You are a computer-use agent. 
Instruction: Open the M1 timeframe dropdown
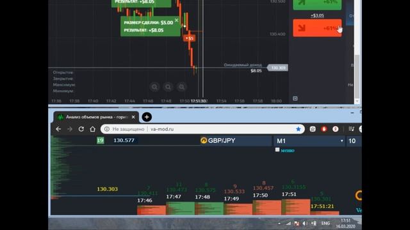(x=309, y=141)
